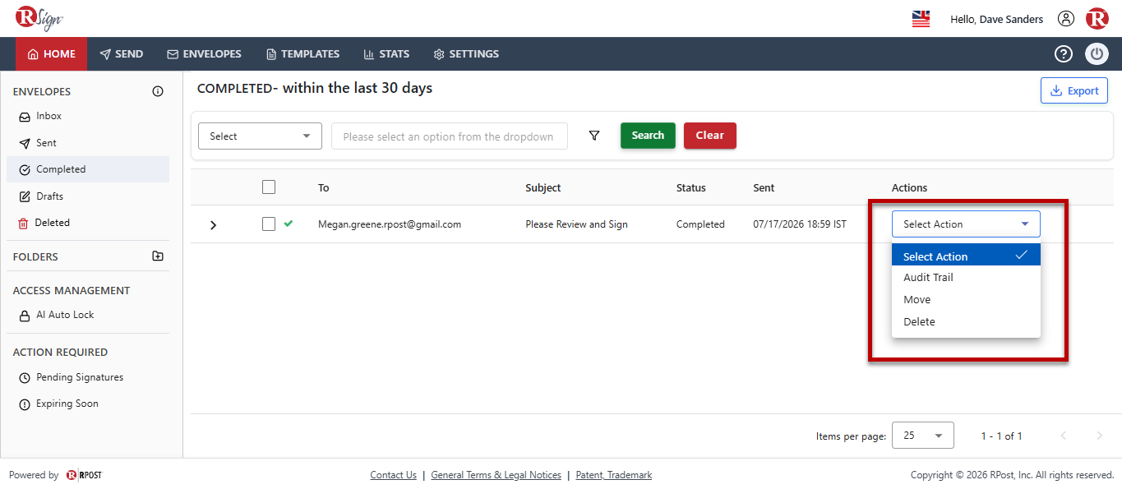Image resolution: width=1122 pixels, height=489 pixels.
Task: Click the red Clear button
Action: coord(710,136)
